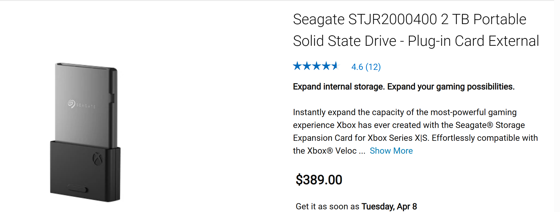
Task: Click the "Get it as soon as" text
Action: [x=327, y=207]
